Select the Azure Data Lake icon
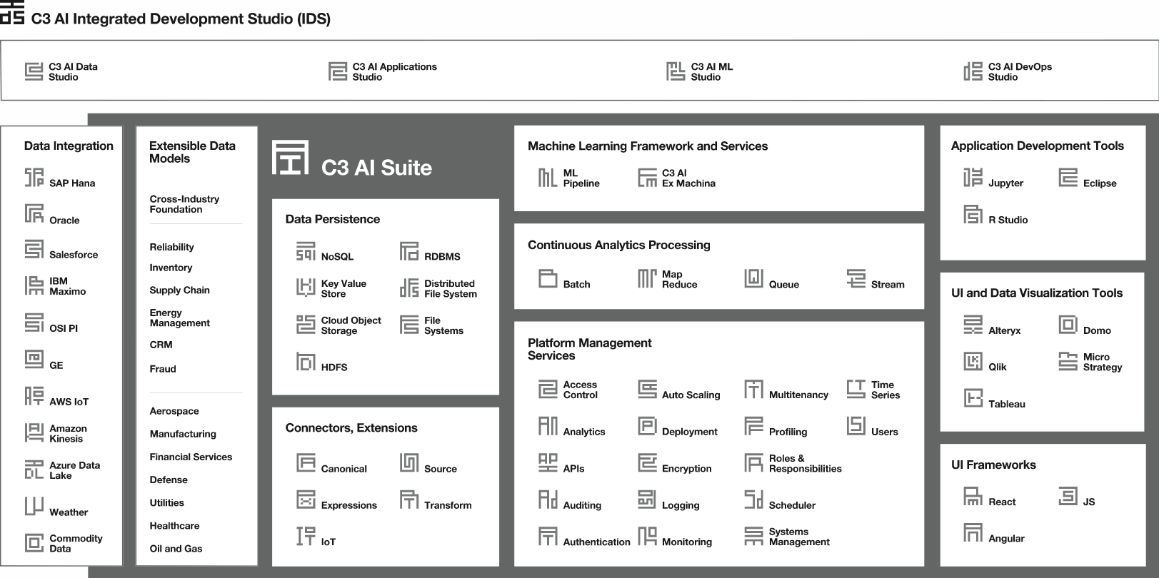This screenshot has height=578, width=1159. click(x=34, y=469)
